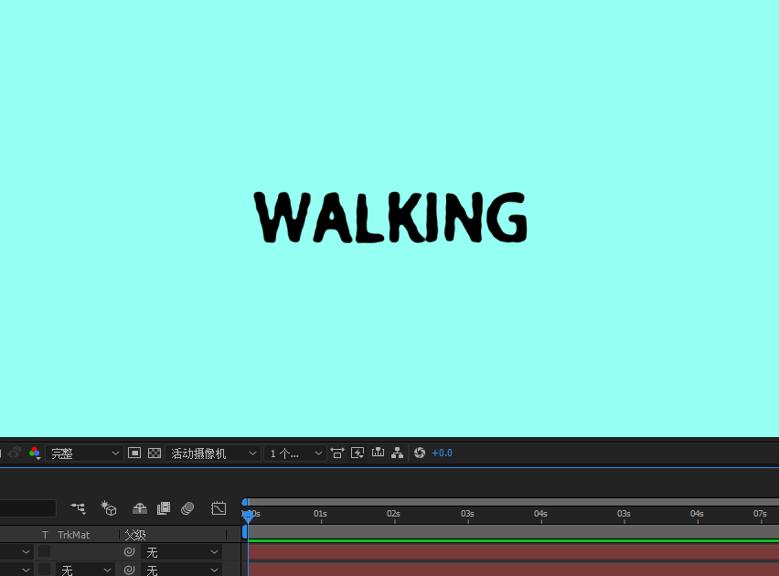This screenshot has height=576, width=779.
Task: Open the 无 TrkMat dropdown on second layer
Action: coord(85,570)
